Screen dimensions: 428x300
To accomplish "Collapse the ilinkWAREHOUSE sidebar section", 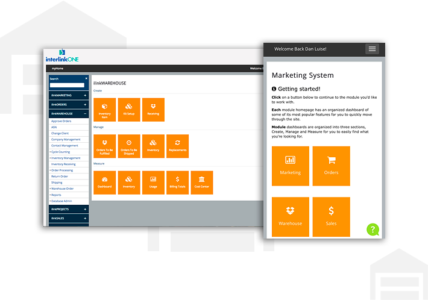I will 69,114.
